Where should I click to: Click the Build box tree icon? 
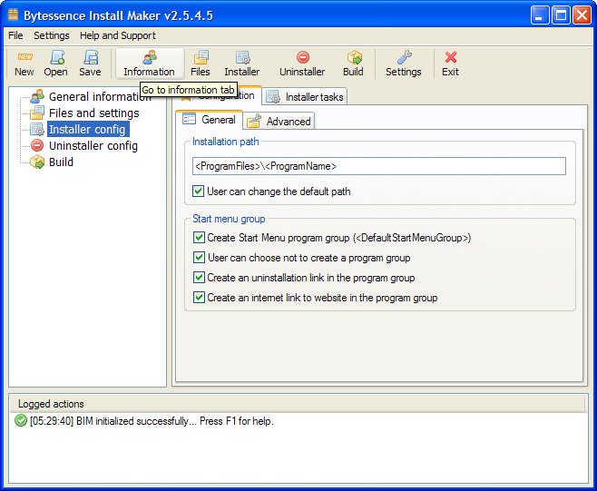37,162
